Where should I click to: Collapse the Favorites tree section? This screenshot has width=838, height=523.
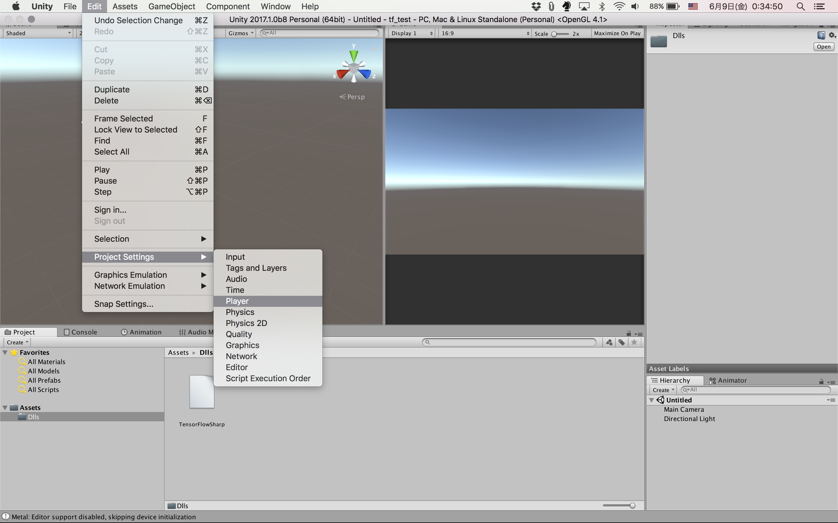coord(5,352)
